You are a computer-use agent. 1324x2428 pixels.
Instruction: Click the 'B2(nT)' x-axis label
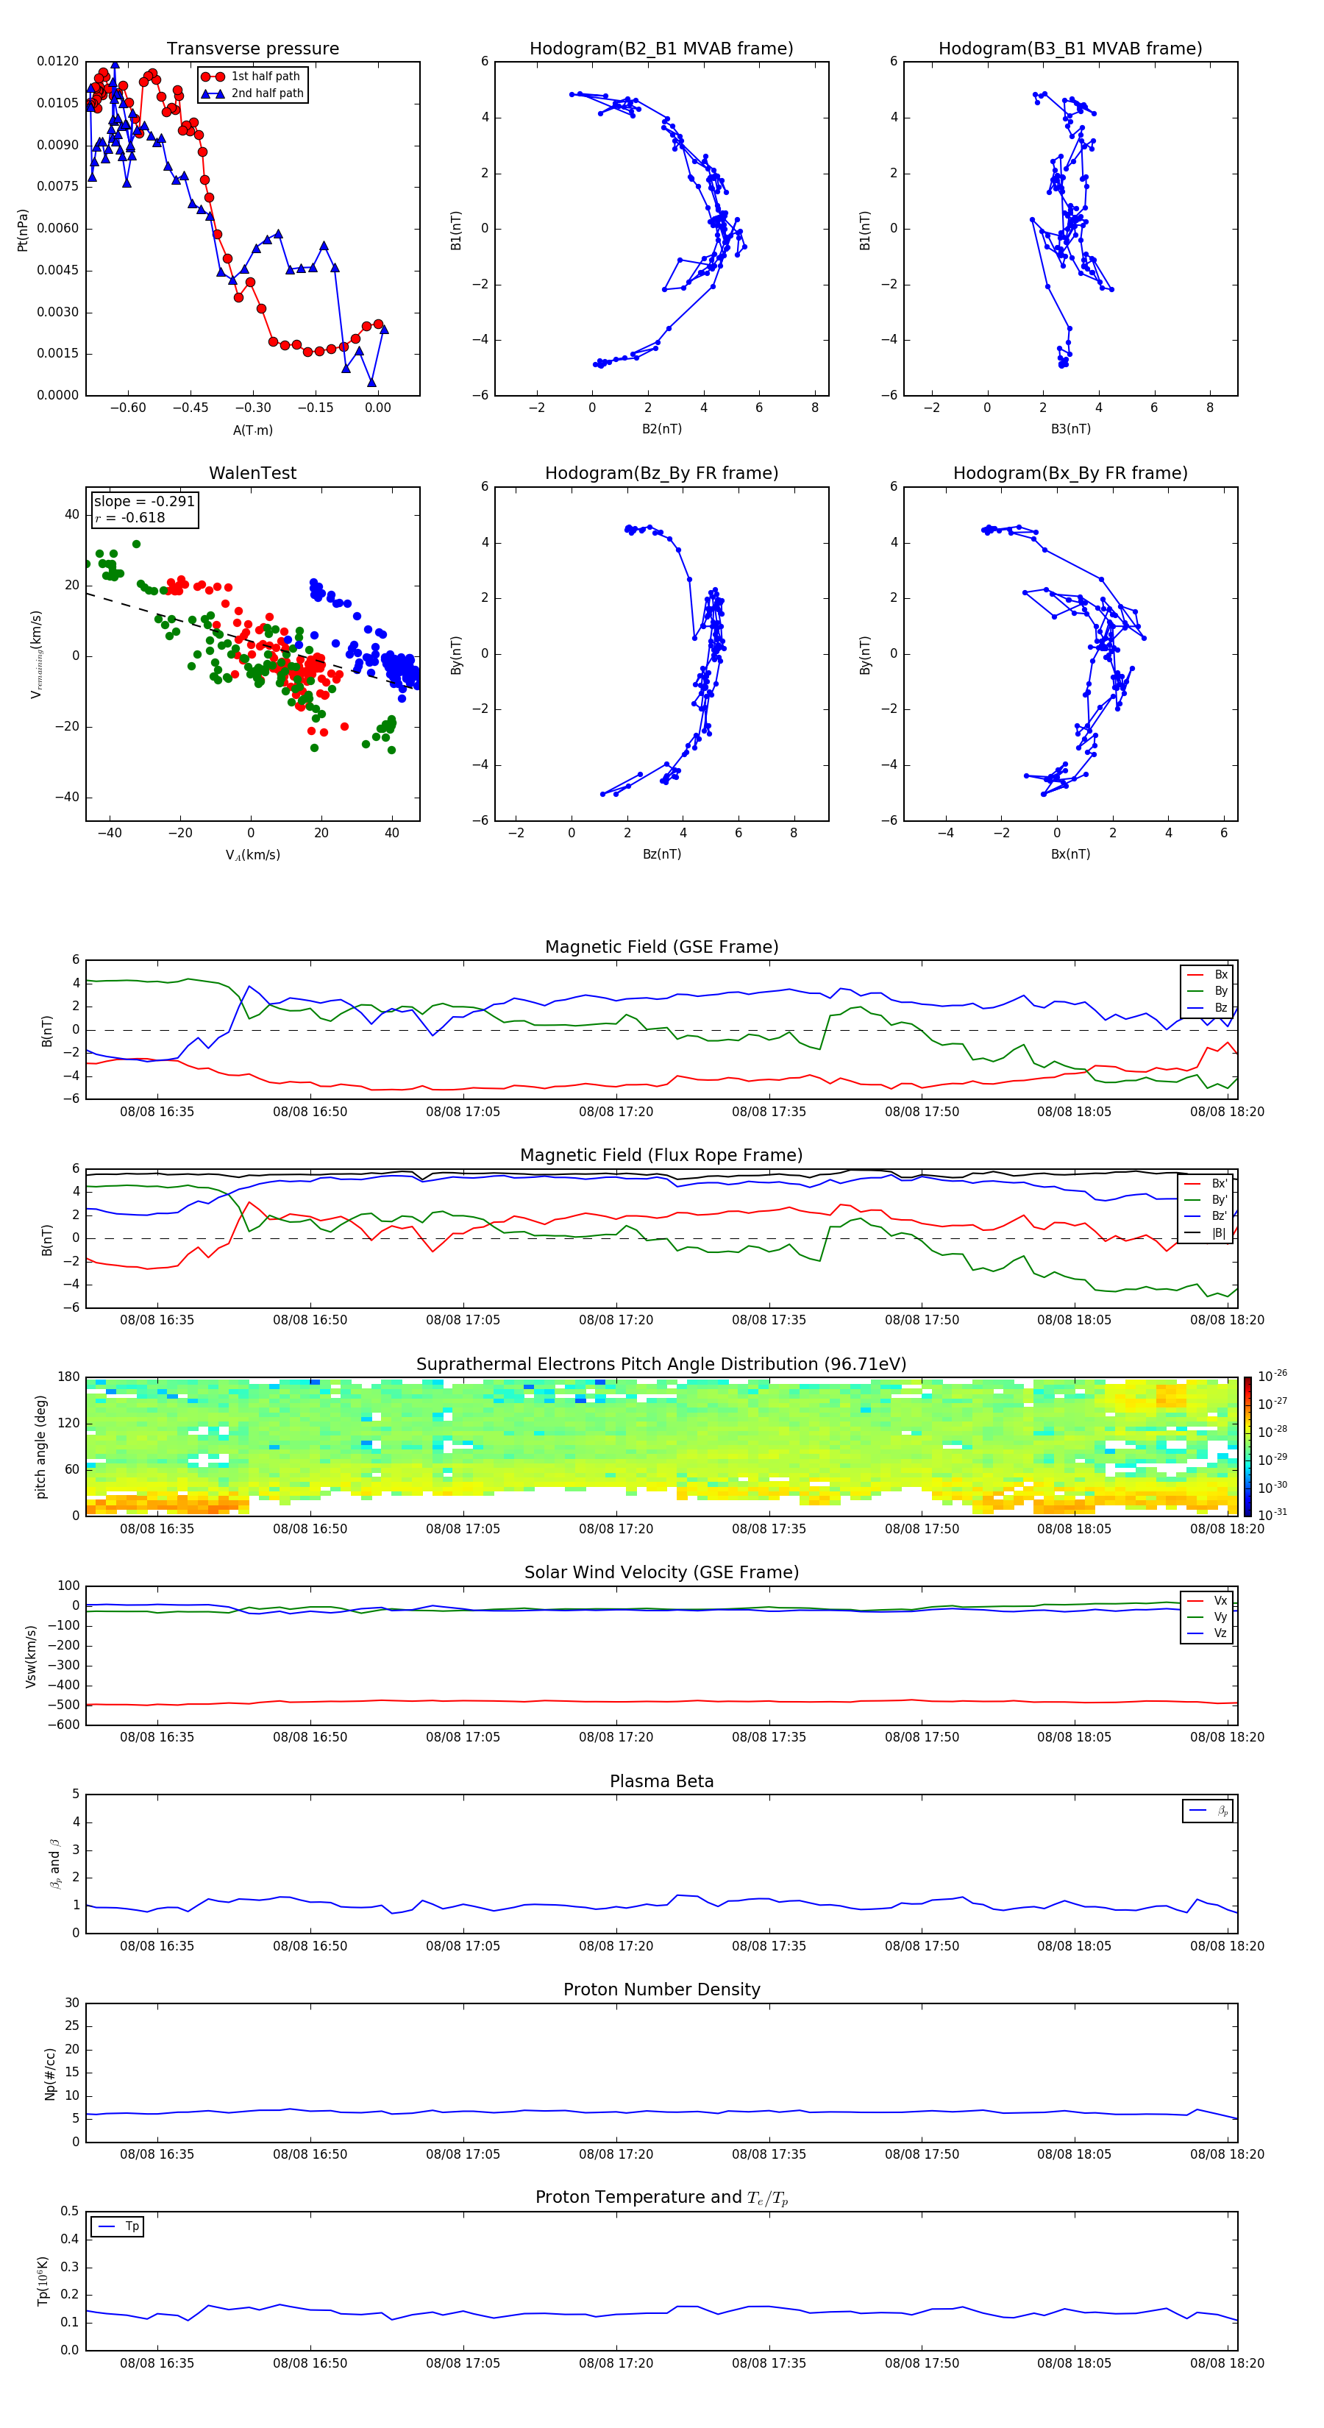(661, 429)
